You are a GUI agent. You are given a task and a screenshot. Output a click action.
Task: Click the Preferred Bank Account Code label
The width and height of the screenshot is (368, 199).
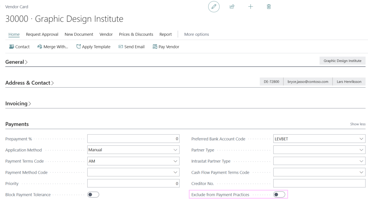pyautogui.click(x=218, y=139)
